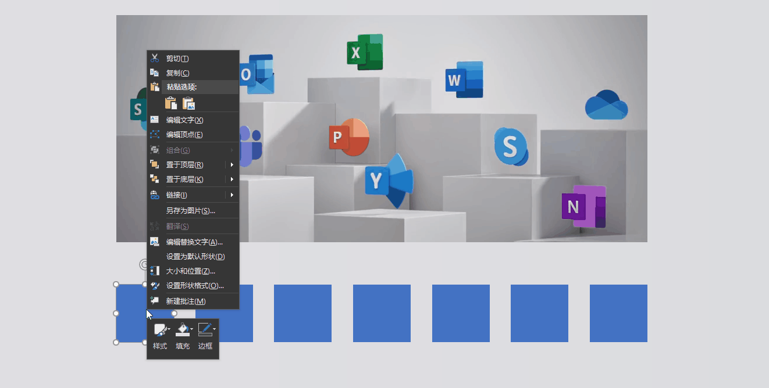Open 编辑替换文字 (Edit Alt Text)

click(x=193, y=242)
